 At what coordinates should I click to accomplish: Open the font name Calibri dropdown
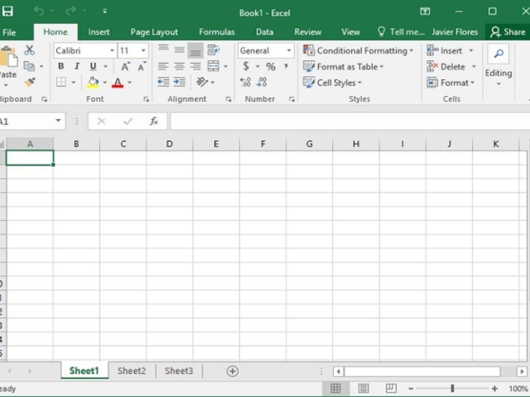[112, 51]
